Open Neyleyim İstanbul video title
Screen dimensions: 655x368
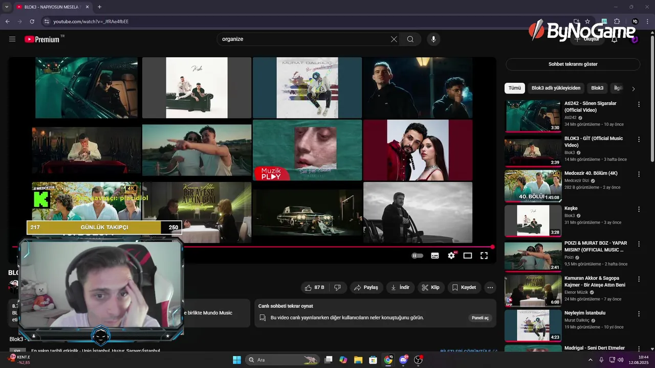pyautogui.click(x=585, y=313)
